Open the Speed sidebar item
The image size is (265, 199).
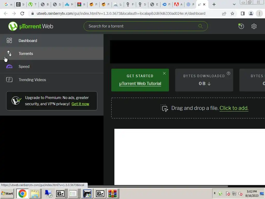coord(52,67)
